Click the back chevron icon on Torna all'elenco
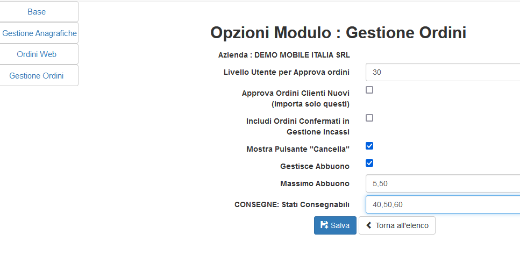The width and height of the screenshot is (520, 255). pos(369,225)
